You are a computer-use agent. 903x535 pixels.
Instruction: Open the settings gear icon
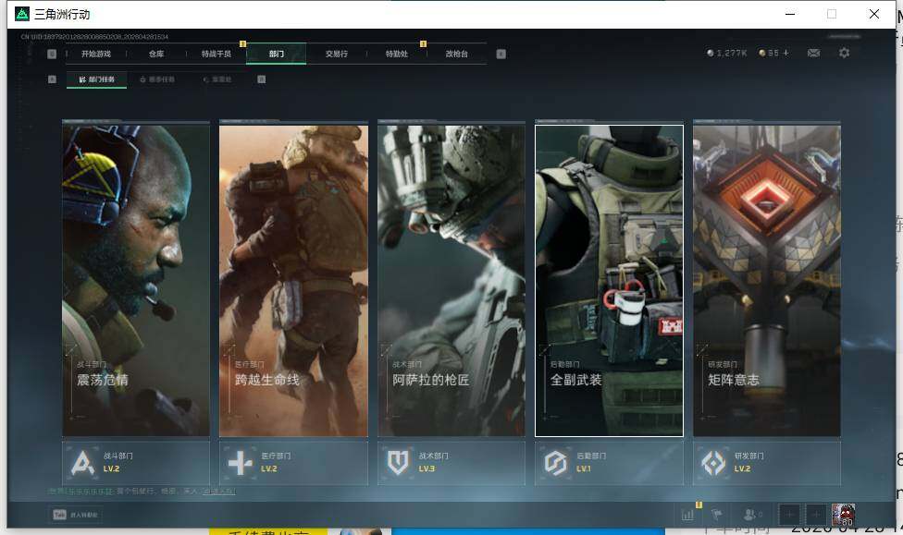point(845,53)
